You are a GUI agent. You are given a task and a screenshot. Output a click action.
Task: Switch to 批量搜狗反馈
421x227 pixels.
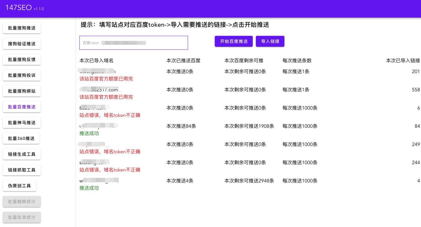[x=22, y=59]
